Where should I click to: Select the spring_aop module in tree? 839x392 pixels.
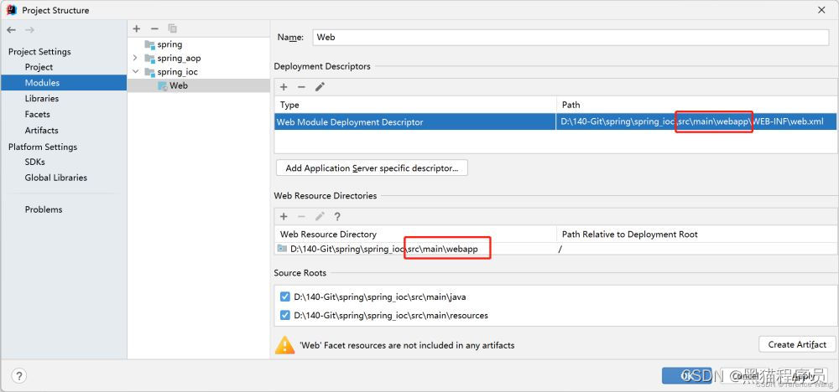click(x=179, y=58)
